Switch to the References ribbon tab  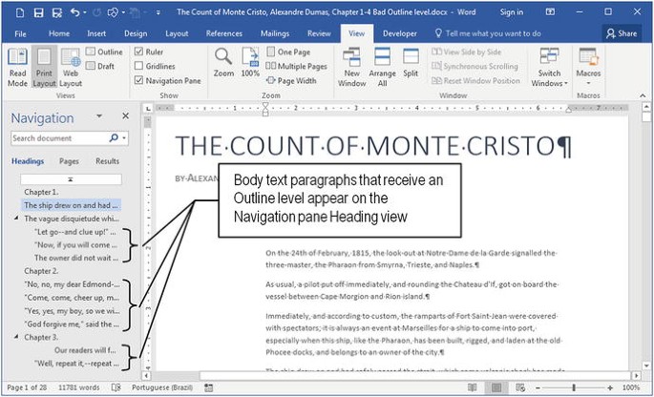click(224, 33)
